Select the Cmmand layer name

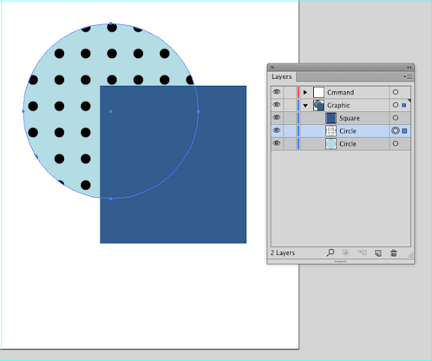click(340, 92)
